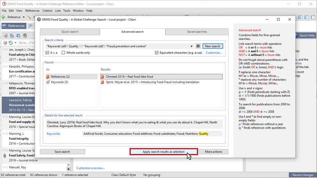The height and width of the screenshot is (178, 317).
Task: Select the Lawrence, Felicity reference in list
Action: [18, 105]
